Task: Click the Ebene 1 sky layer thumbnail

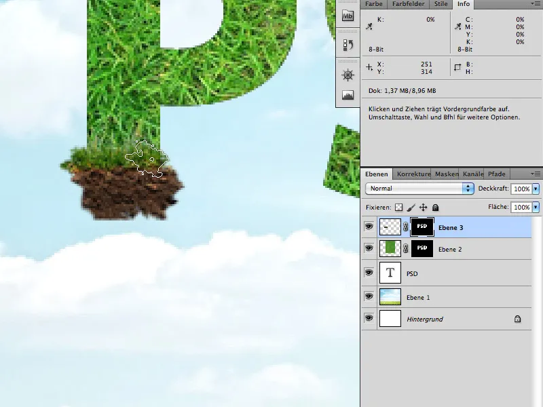Action: click(x=390, y=296)
